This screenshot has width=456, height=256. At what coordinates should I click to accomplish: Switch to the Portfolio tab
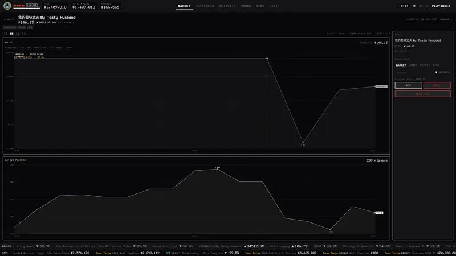coord(205,6)
